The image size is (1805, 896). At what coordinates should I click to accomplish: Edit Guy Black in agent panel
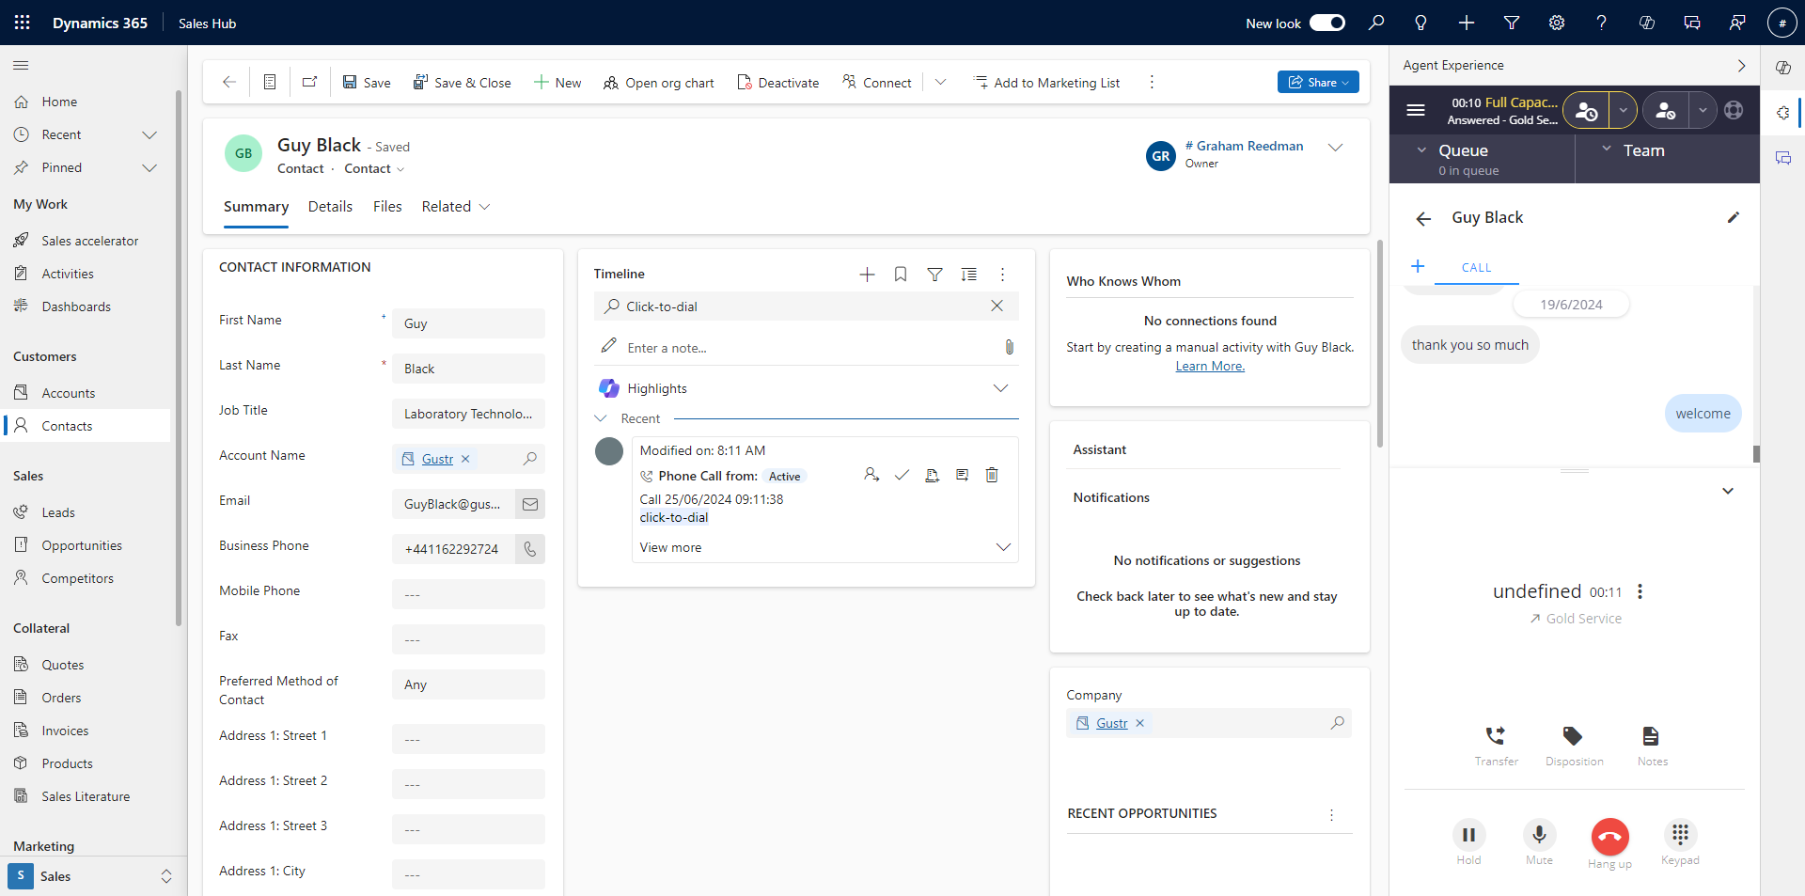1734,217
